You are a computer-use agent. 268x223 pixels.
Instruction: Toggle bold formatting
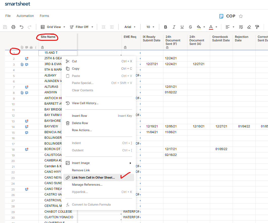165,27
